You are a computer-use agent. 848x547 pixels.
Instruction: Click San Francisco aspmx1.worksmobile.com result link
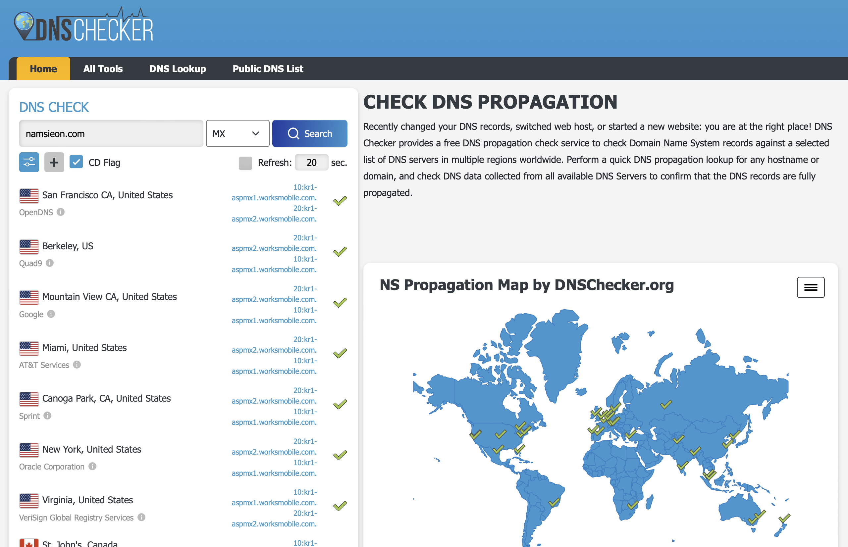[274, 197]
